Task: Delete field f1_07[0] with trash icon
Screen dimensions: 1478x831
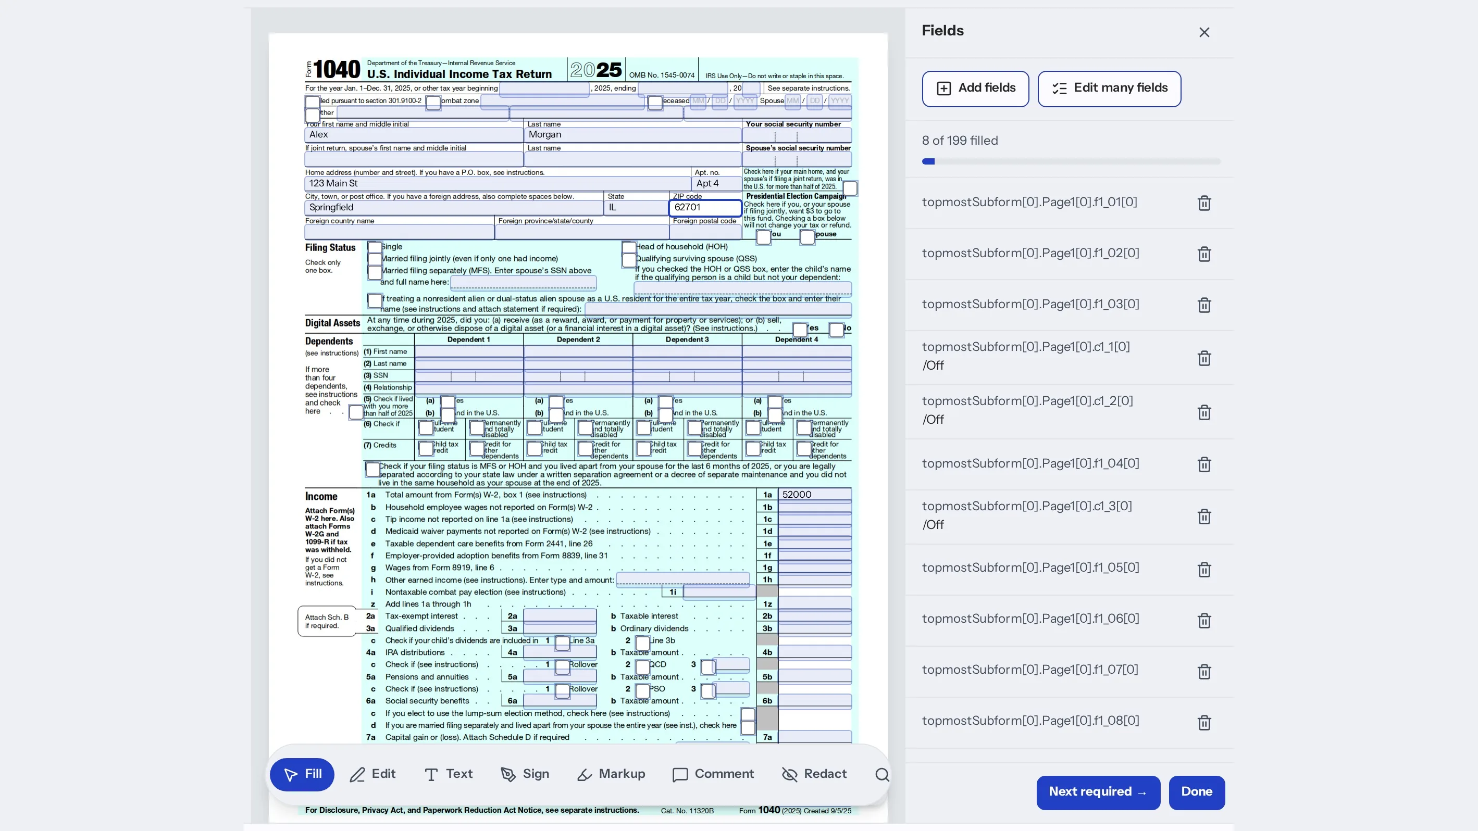Action: click(1204, 672)
